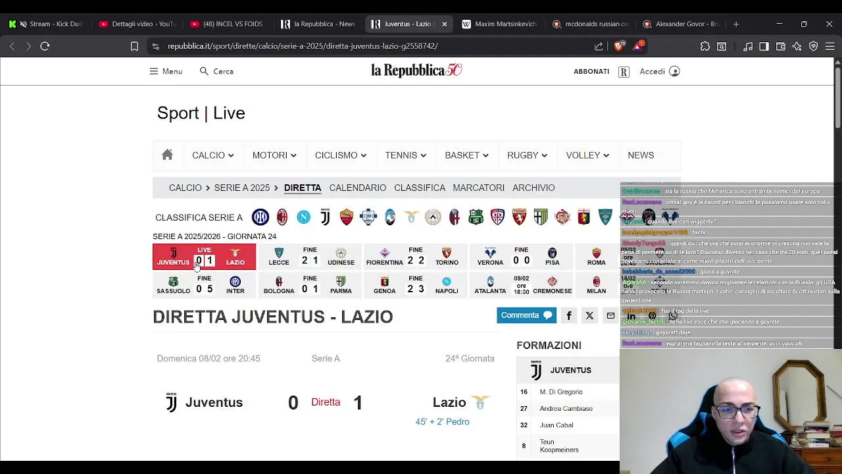The image size is (842, 474).
Task: Expand the CALCIO dropdown
Action: tap(212, 155)
